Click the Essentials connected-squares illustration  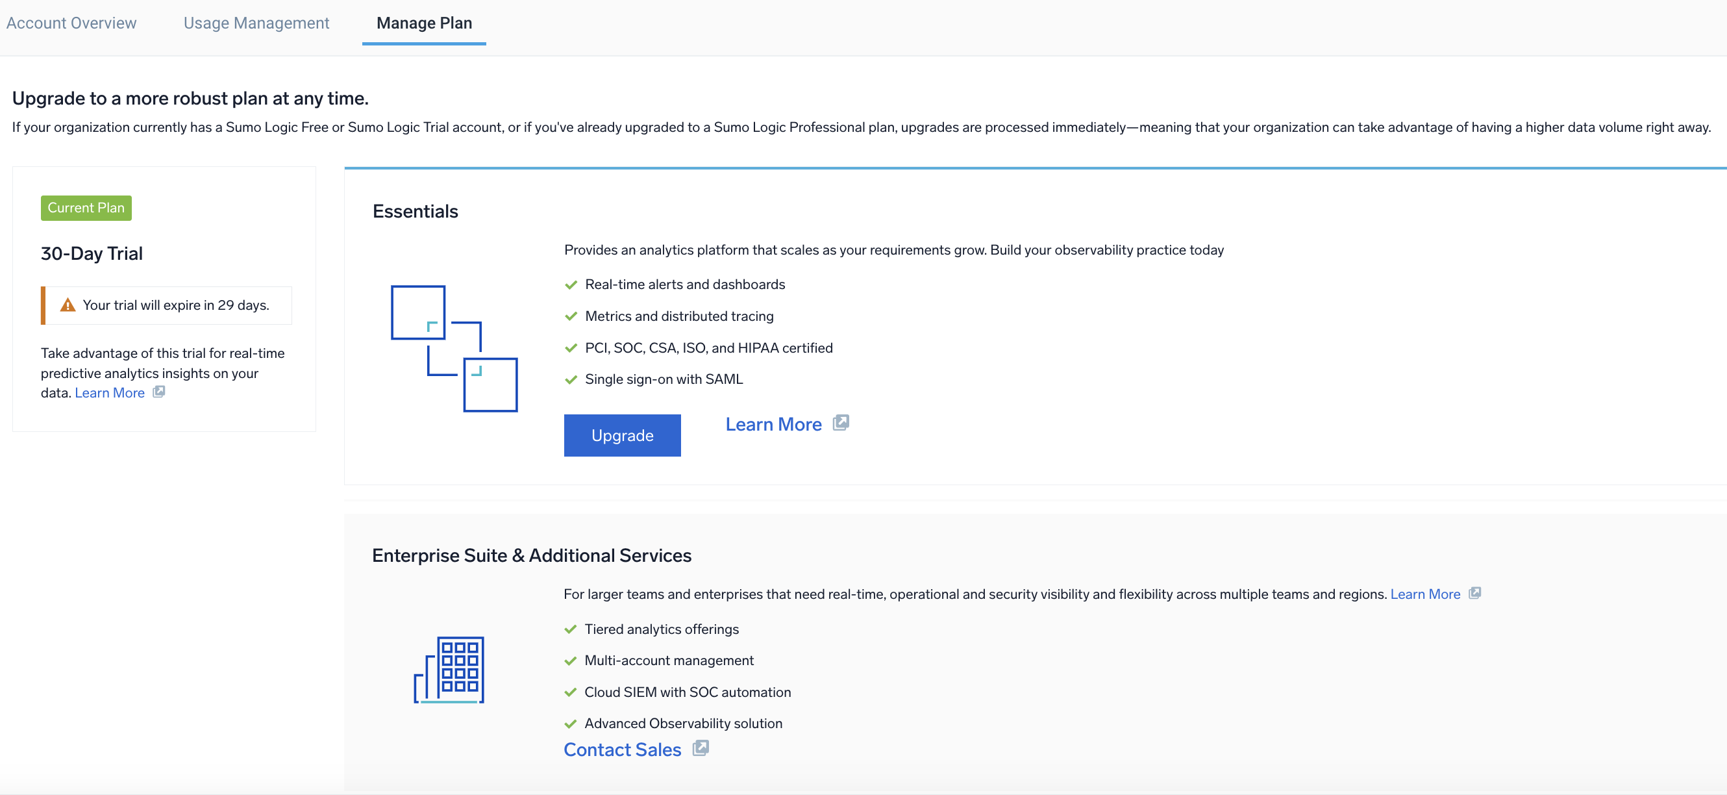click(x=454, y=348)
